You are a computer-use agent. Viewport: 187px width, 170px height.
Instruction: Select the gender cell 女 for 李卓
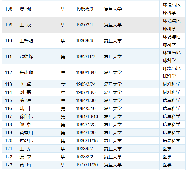click(x=63, y=84)
